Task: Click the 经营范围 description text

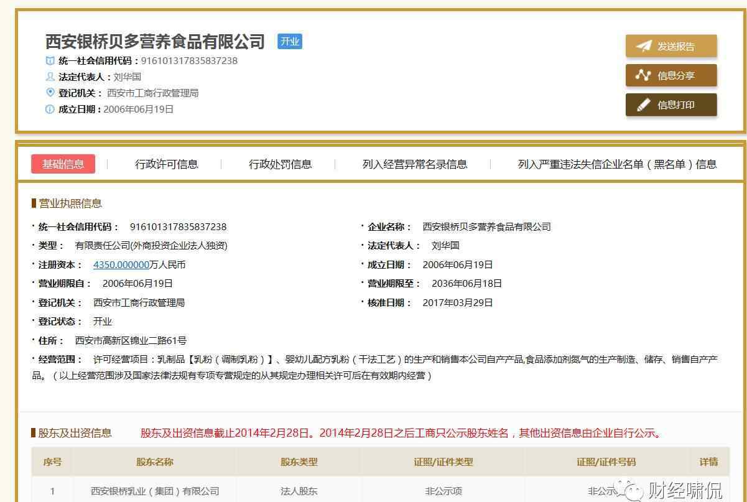Action: click(375, 368)
